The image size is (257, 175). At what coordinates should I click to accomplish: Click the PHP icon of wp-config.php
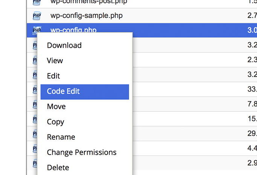37,30
